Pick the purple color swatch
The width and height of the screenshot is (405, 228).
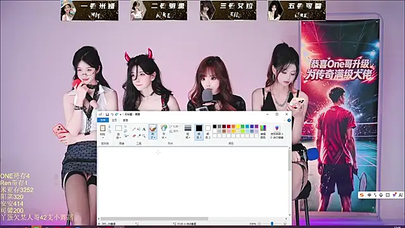(256, 127)
